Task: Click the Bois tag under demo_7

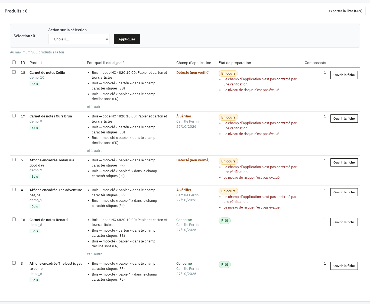Action: tap(35, 177)
